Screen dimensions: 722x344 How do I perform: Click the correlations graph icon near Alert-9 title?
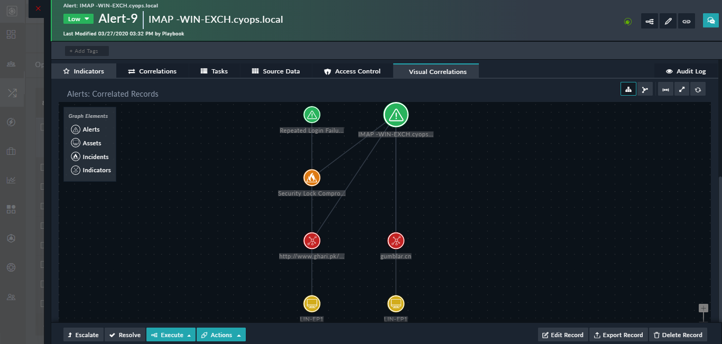point(649,21)
